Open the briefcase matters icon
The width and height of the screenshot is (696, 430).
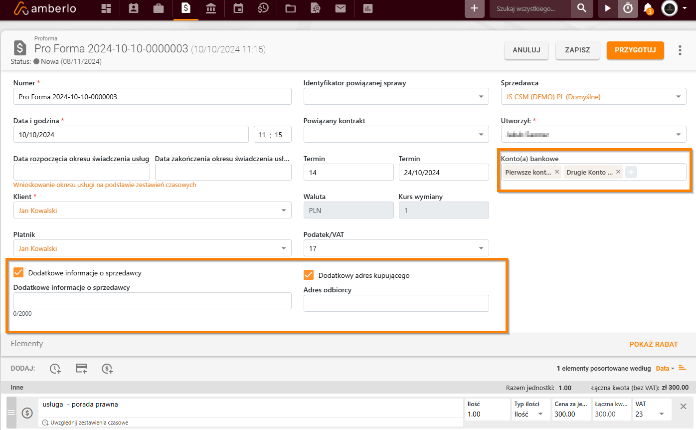click(159, 8)
